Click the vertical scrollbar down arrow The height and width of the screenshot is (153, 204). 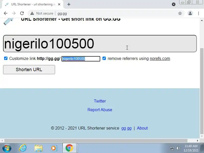(x=202, y=136)
